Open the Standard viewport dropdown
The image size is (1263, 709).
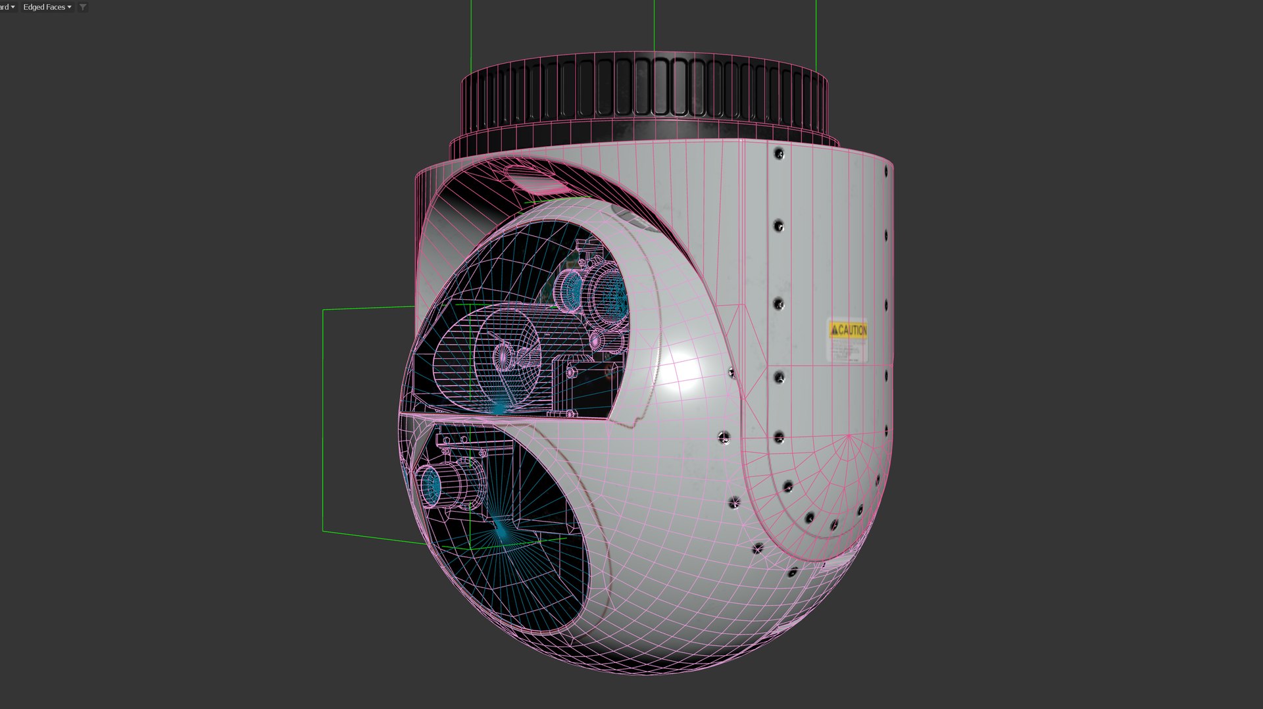7,7
